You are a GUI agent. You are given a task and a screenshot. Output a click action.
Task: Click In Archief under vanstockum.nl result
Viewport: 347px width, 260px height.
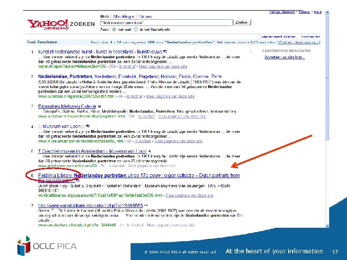pyautogui.click(x=135, y=225)
